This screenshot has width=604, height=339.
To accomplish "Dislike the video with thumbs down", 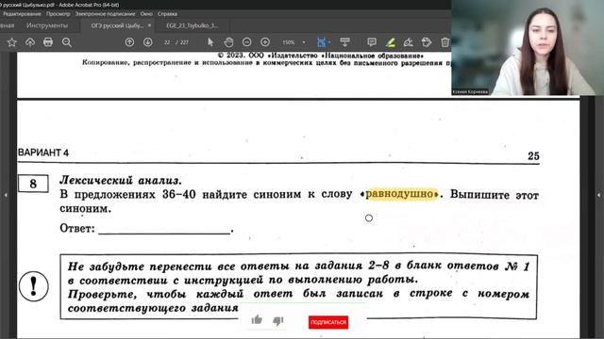I will point(278,320).
